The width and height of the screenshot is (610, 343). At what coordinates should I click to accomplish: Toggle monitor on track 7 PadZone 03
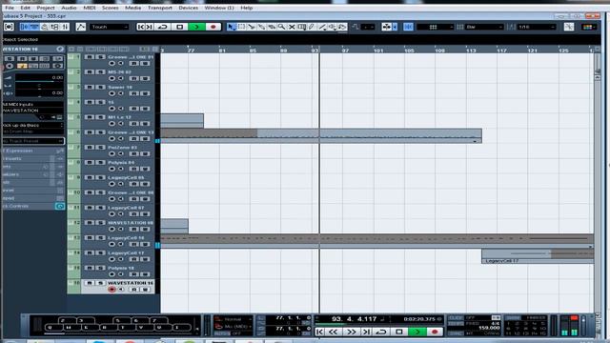121,153
